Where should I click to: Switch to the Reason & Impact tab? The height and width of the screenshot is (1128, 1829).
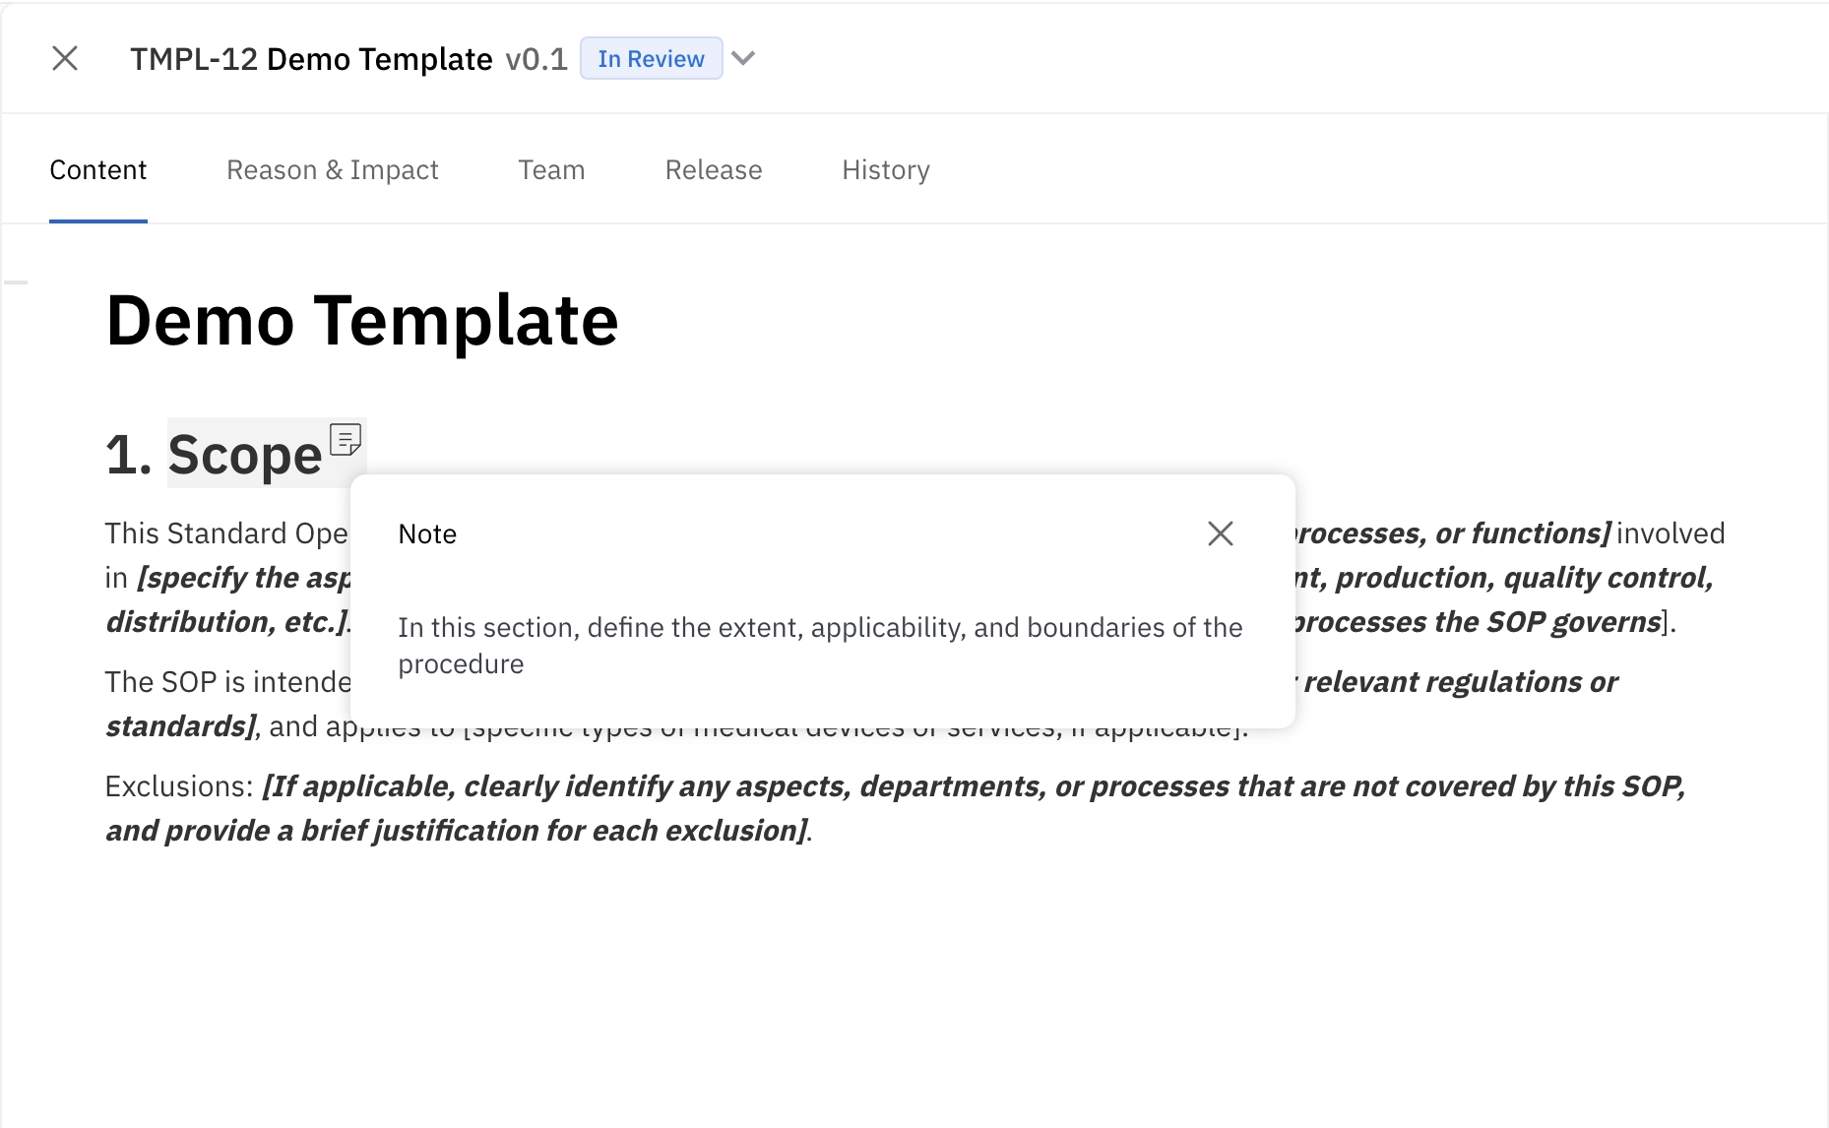(x=332, y=169)
